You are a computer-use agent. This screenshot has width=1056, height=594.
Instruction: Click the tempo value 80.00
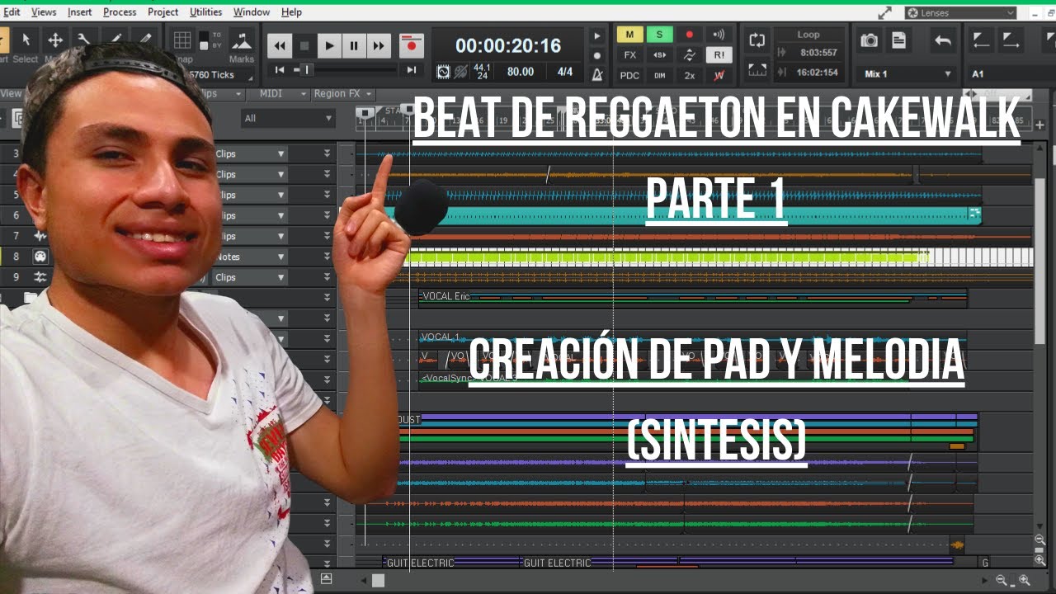[x=521, y=72]
